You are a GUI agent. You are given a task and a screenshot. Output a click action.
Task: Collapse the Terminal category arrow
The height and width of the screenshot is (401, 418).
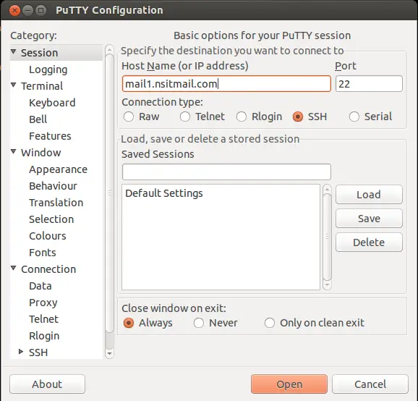click(x=13, y=85)
